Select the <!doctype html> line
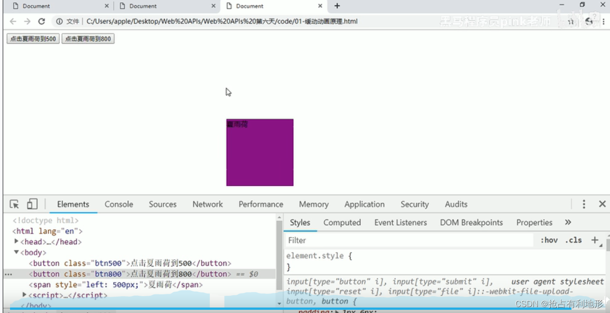The width and height of the screenshot is (610, 313). (x=46, y=221)
